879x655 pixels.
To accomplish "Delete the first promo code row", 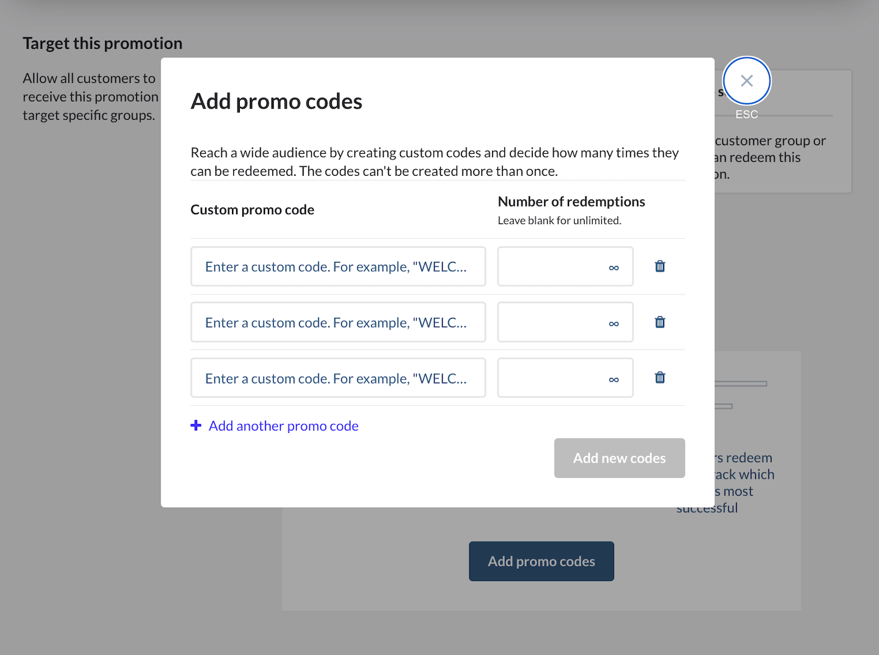I will click(x=660, y=266).
